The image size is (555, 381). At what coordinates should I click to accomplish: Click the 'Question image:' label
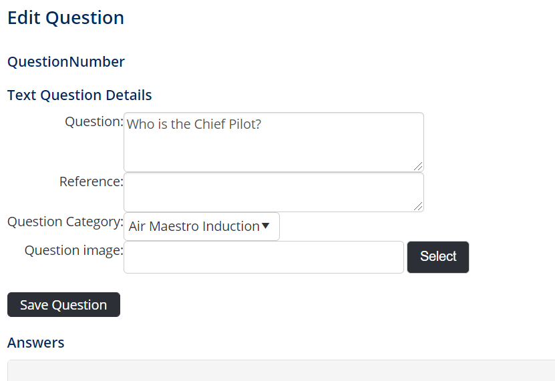tap(73, 250)
